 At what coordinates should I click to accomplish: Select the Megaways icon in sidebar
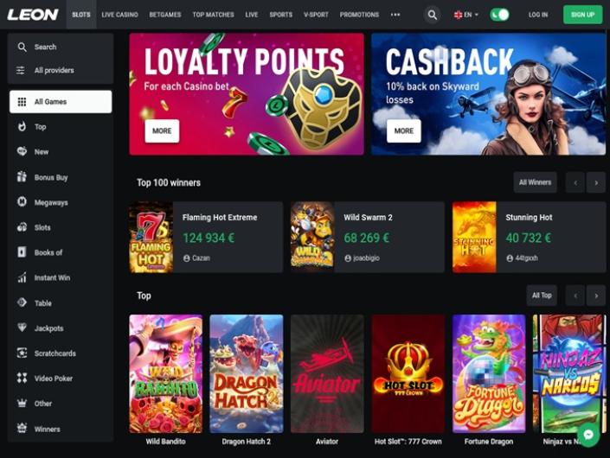click(x=22, y=201)
